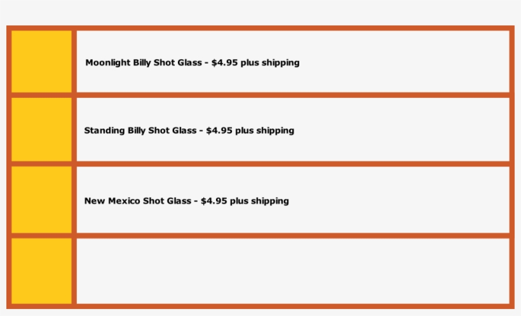The width and height of the screenshot is (521, 316).
Task: Select the yellow cell in the empty bottom row
Action: tap(41, 271)
